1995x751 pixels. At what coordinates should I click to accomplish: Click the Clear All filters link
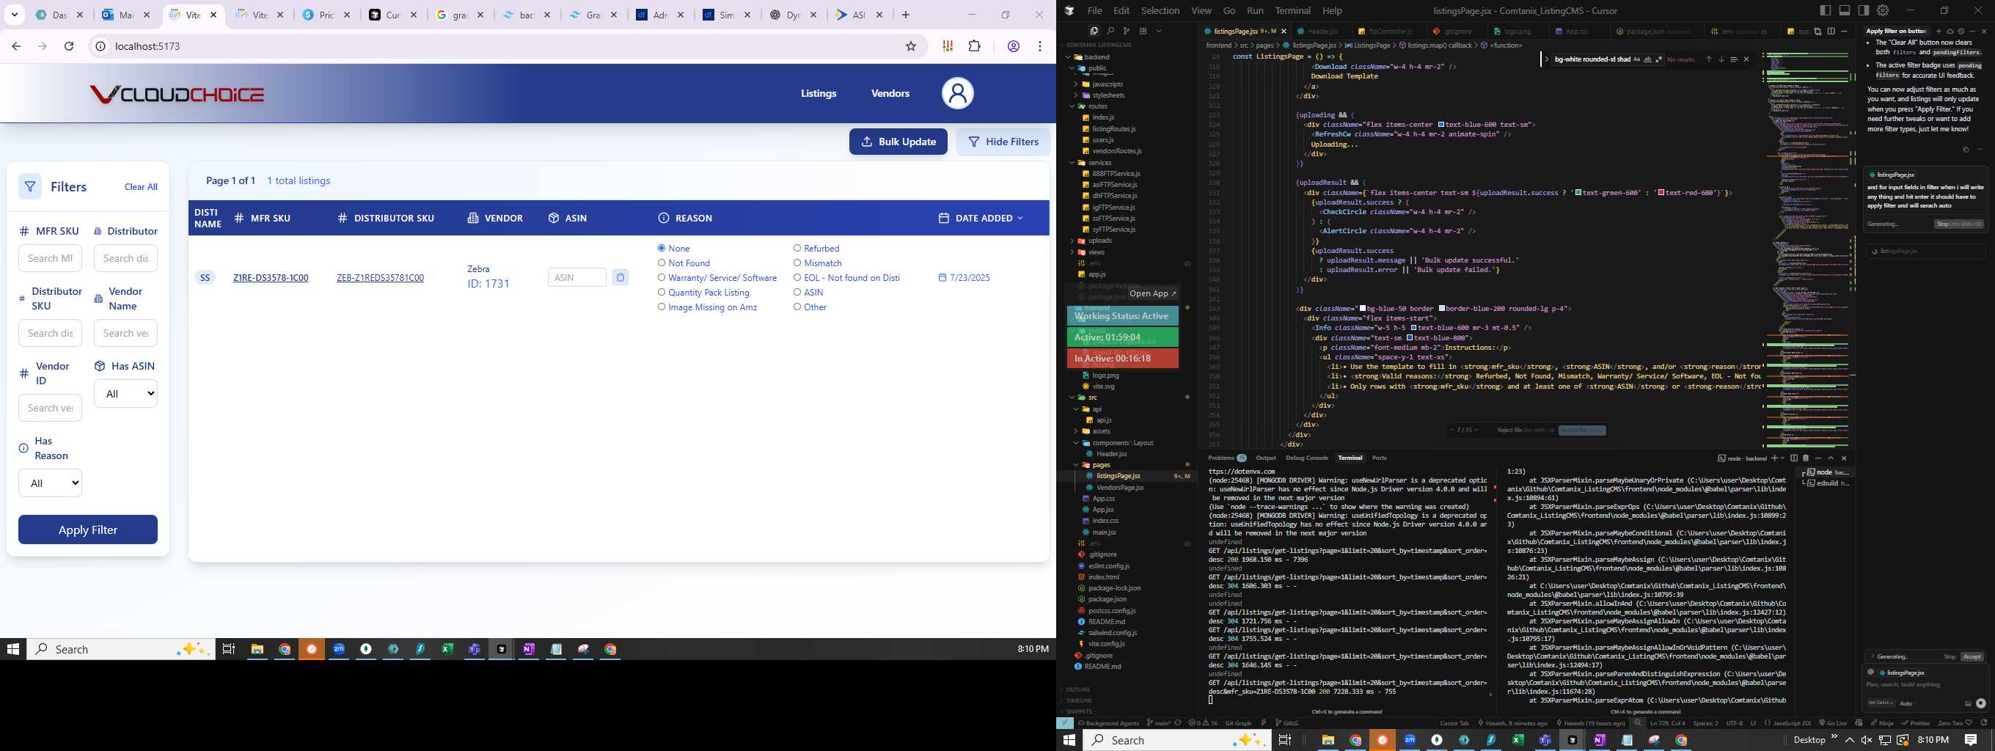pos(141,186)
